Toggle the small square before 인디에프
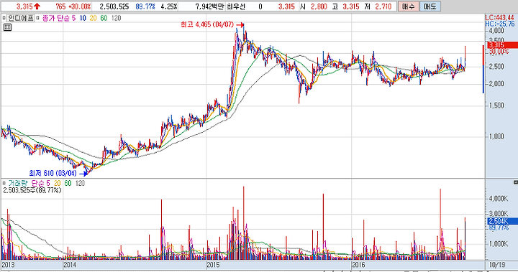Image resolution: width=518 pixels, height=272 pixels. [x=4, y=18]
